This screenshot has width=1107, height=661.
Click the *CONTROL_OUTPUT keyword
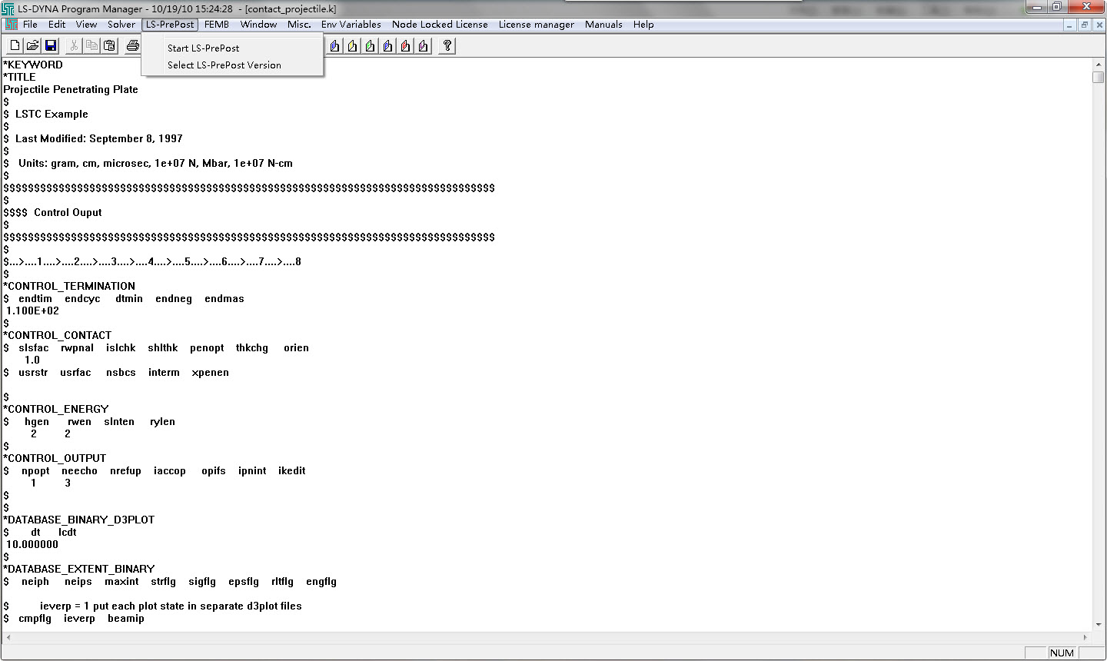[55, 458]
